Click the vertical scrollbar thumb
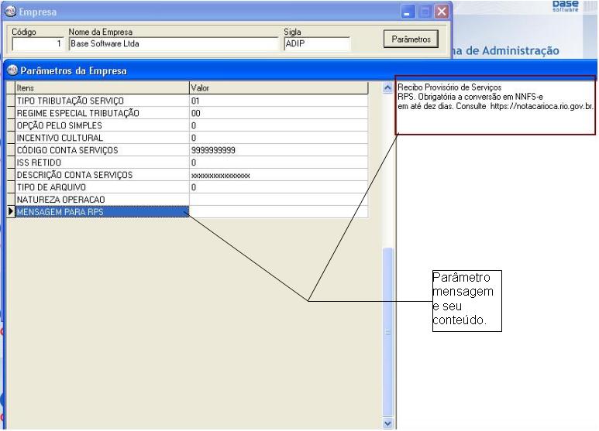The height and width of the screenshot is (431, 599). tap(389, 333)
